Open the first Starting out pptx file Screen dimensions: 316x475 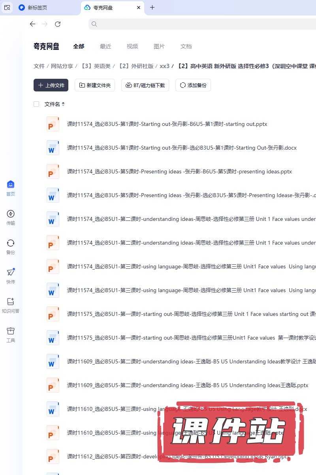coord(167,124)
